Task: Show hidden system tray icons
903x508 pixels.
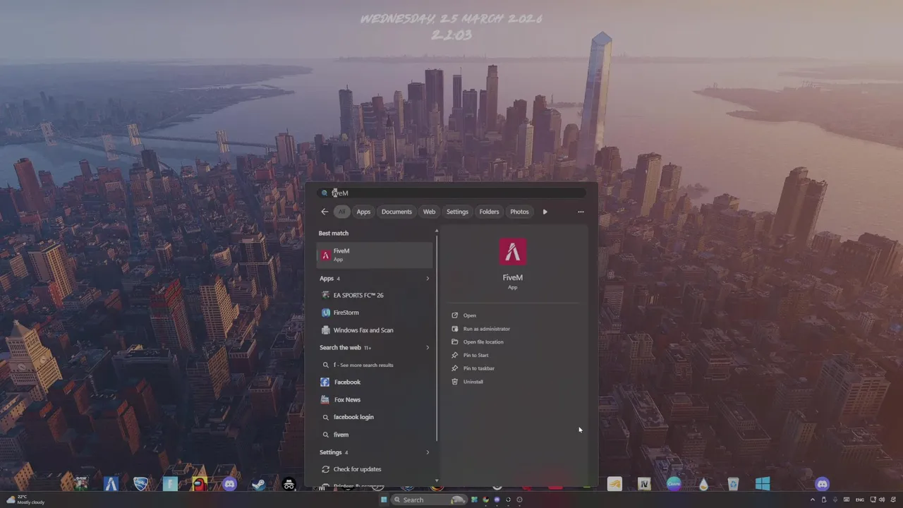Action: point(812,500)
